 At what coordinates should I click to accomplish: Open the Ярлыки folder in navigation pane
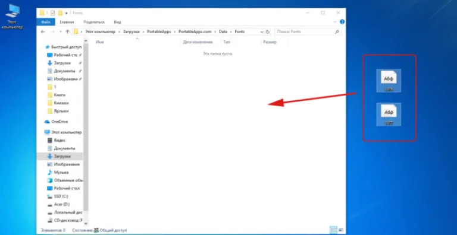click(x=58, y=111)
